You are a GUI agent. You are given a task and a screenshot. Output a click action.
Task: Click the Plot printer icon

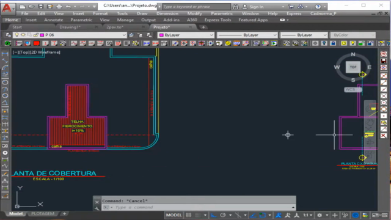click(x=59, y=7)
